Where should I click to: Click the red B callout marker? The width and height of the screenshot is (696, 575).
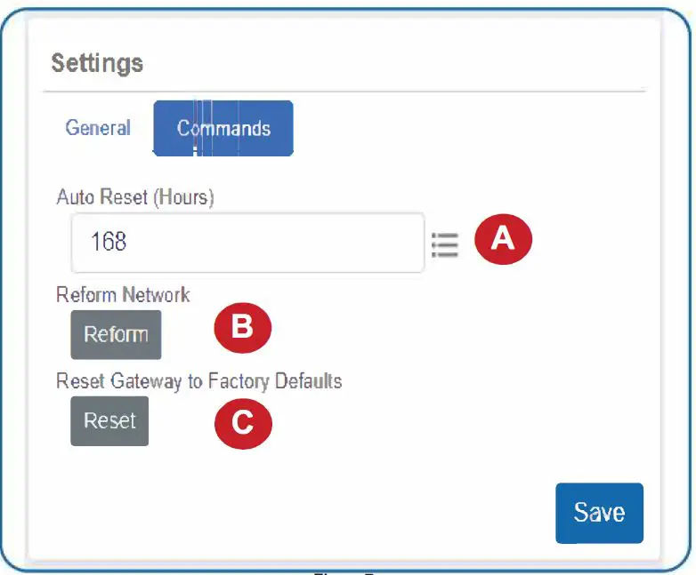242,328
